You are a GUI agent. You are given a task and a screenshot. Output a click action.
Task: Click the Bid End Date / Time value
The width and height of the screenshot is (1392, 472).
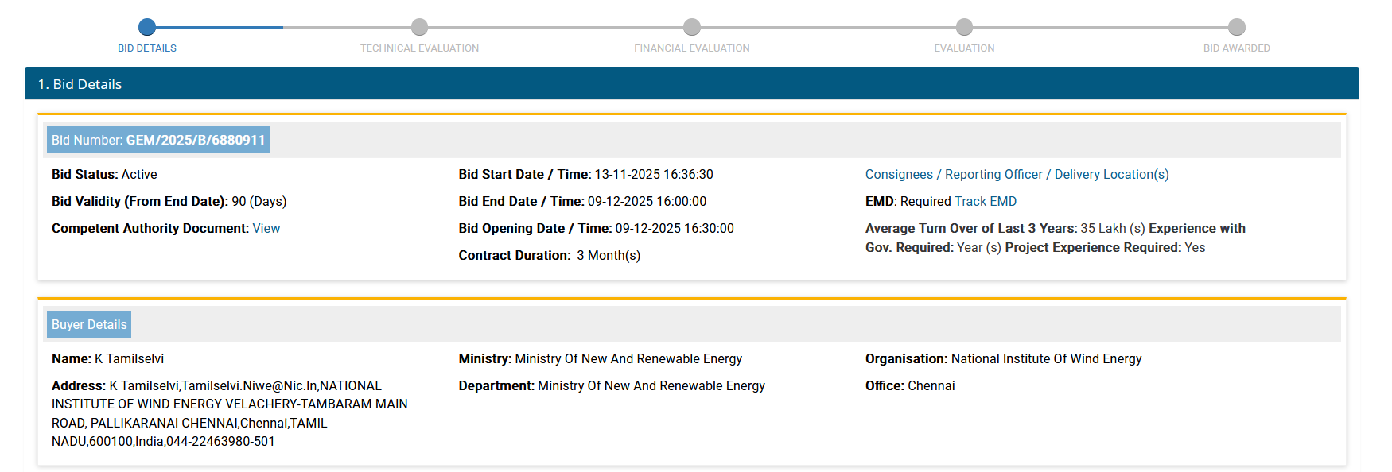tap(646, 202)
